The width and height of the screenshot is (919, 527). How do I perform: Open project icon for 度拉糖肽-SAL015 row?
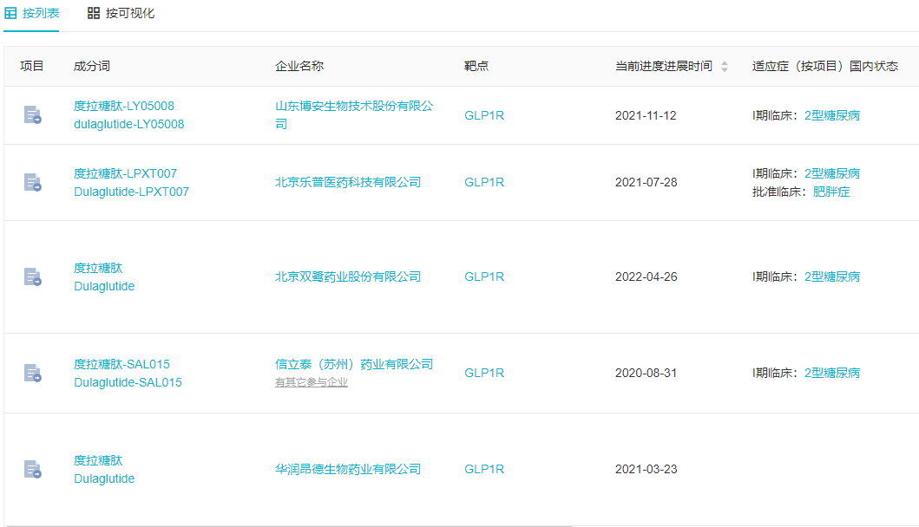click(x=33, y=373)
